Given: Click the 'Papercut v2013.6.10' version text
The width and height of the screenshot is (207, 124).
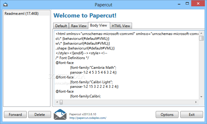Looking at the screenshot, I should click(x=83, y=114).
